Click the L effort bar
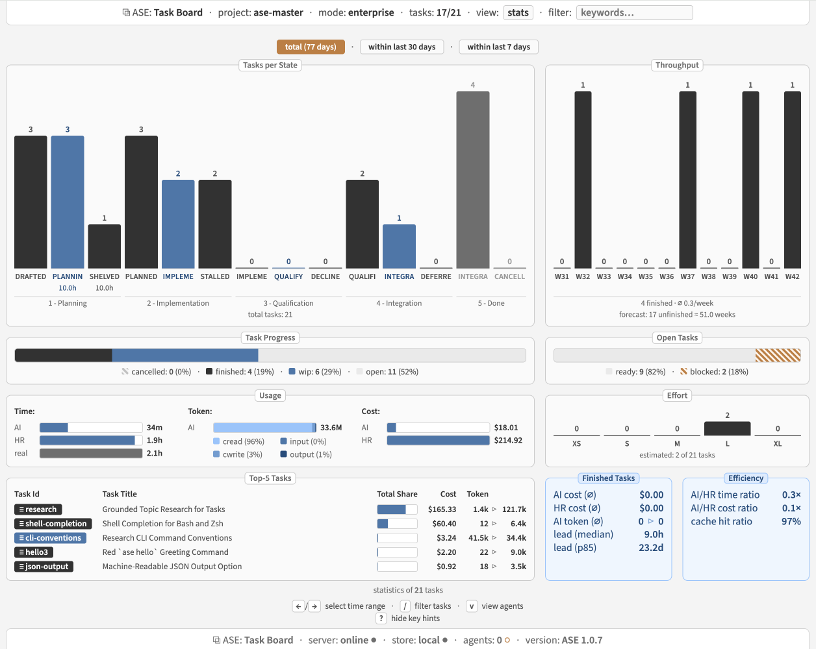The width and height of the screenshot is (816, 649). [728, 428]
